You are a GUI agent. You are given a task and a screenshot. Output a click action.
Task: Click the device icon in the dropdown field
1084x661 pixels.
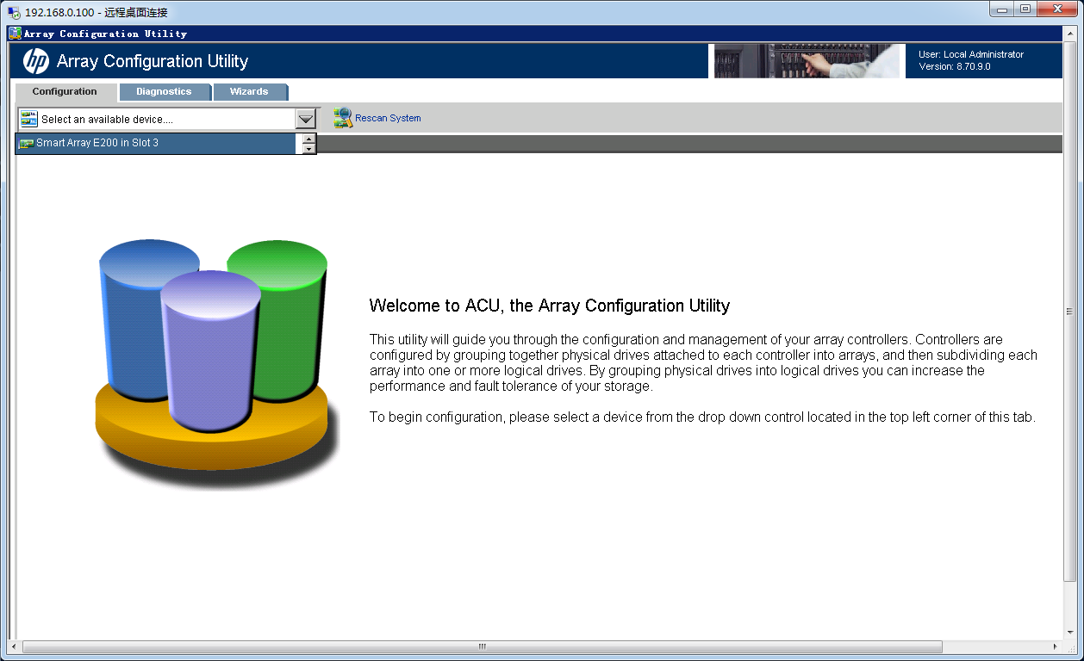(28, 119)
